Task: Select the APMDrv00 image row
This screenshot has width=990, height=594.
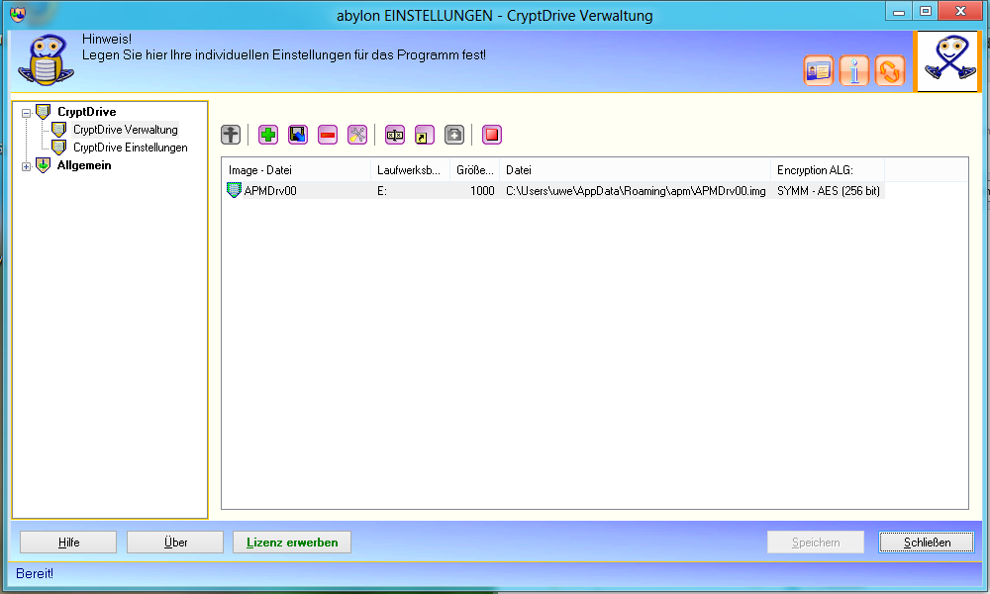Action: point(553,191)
